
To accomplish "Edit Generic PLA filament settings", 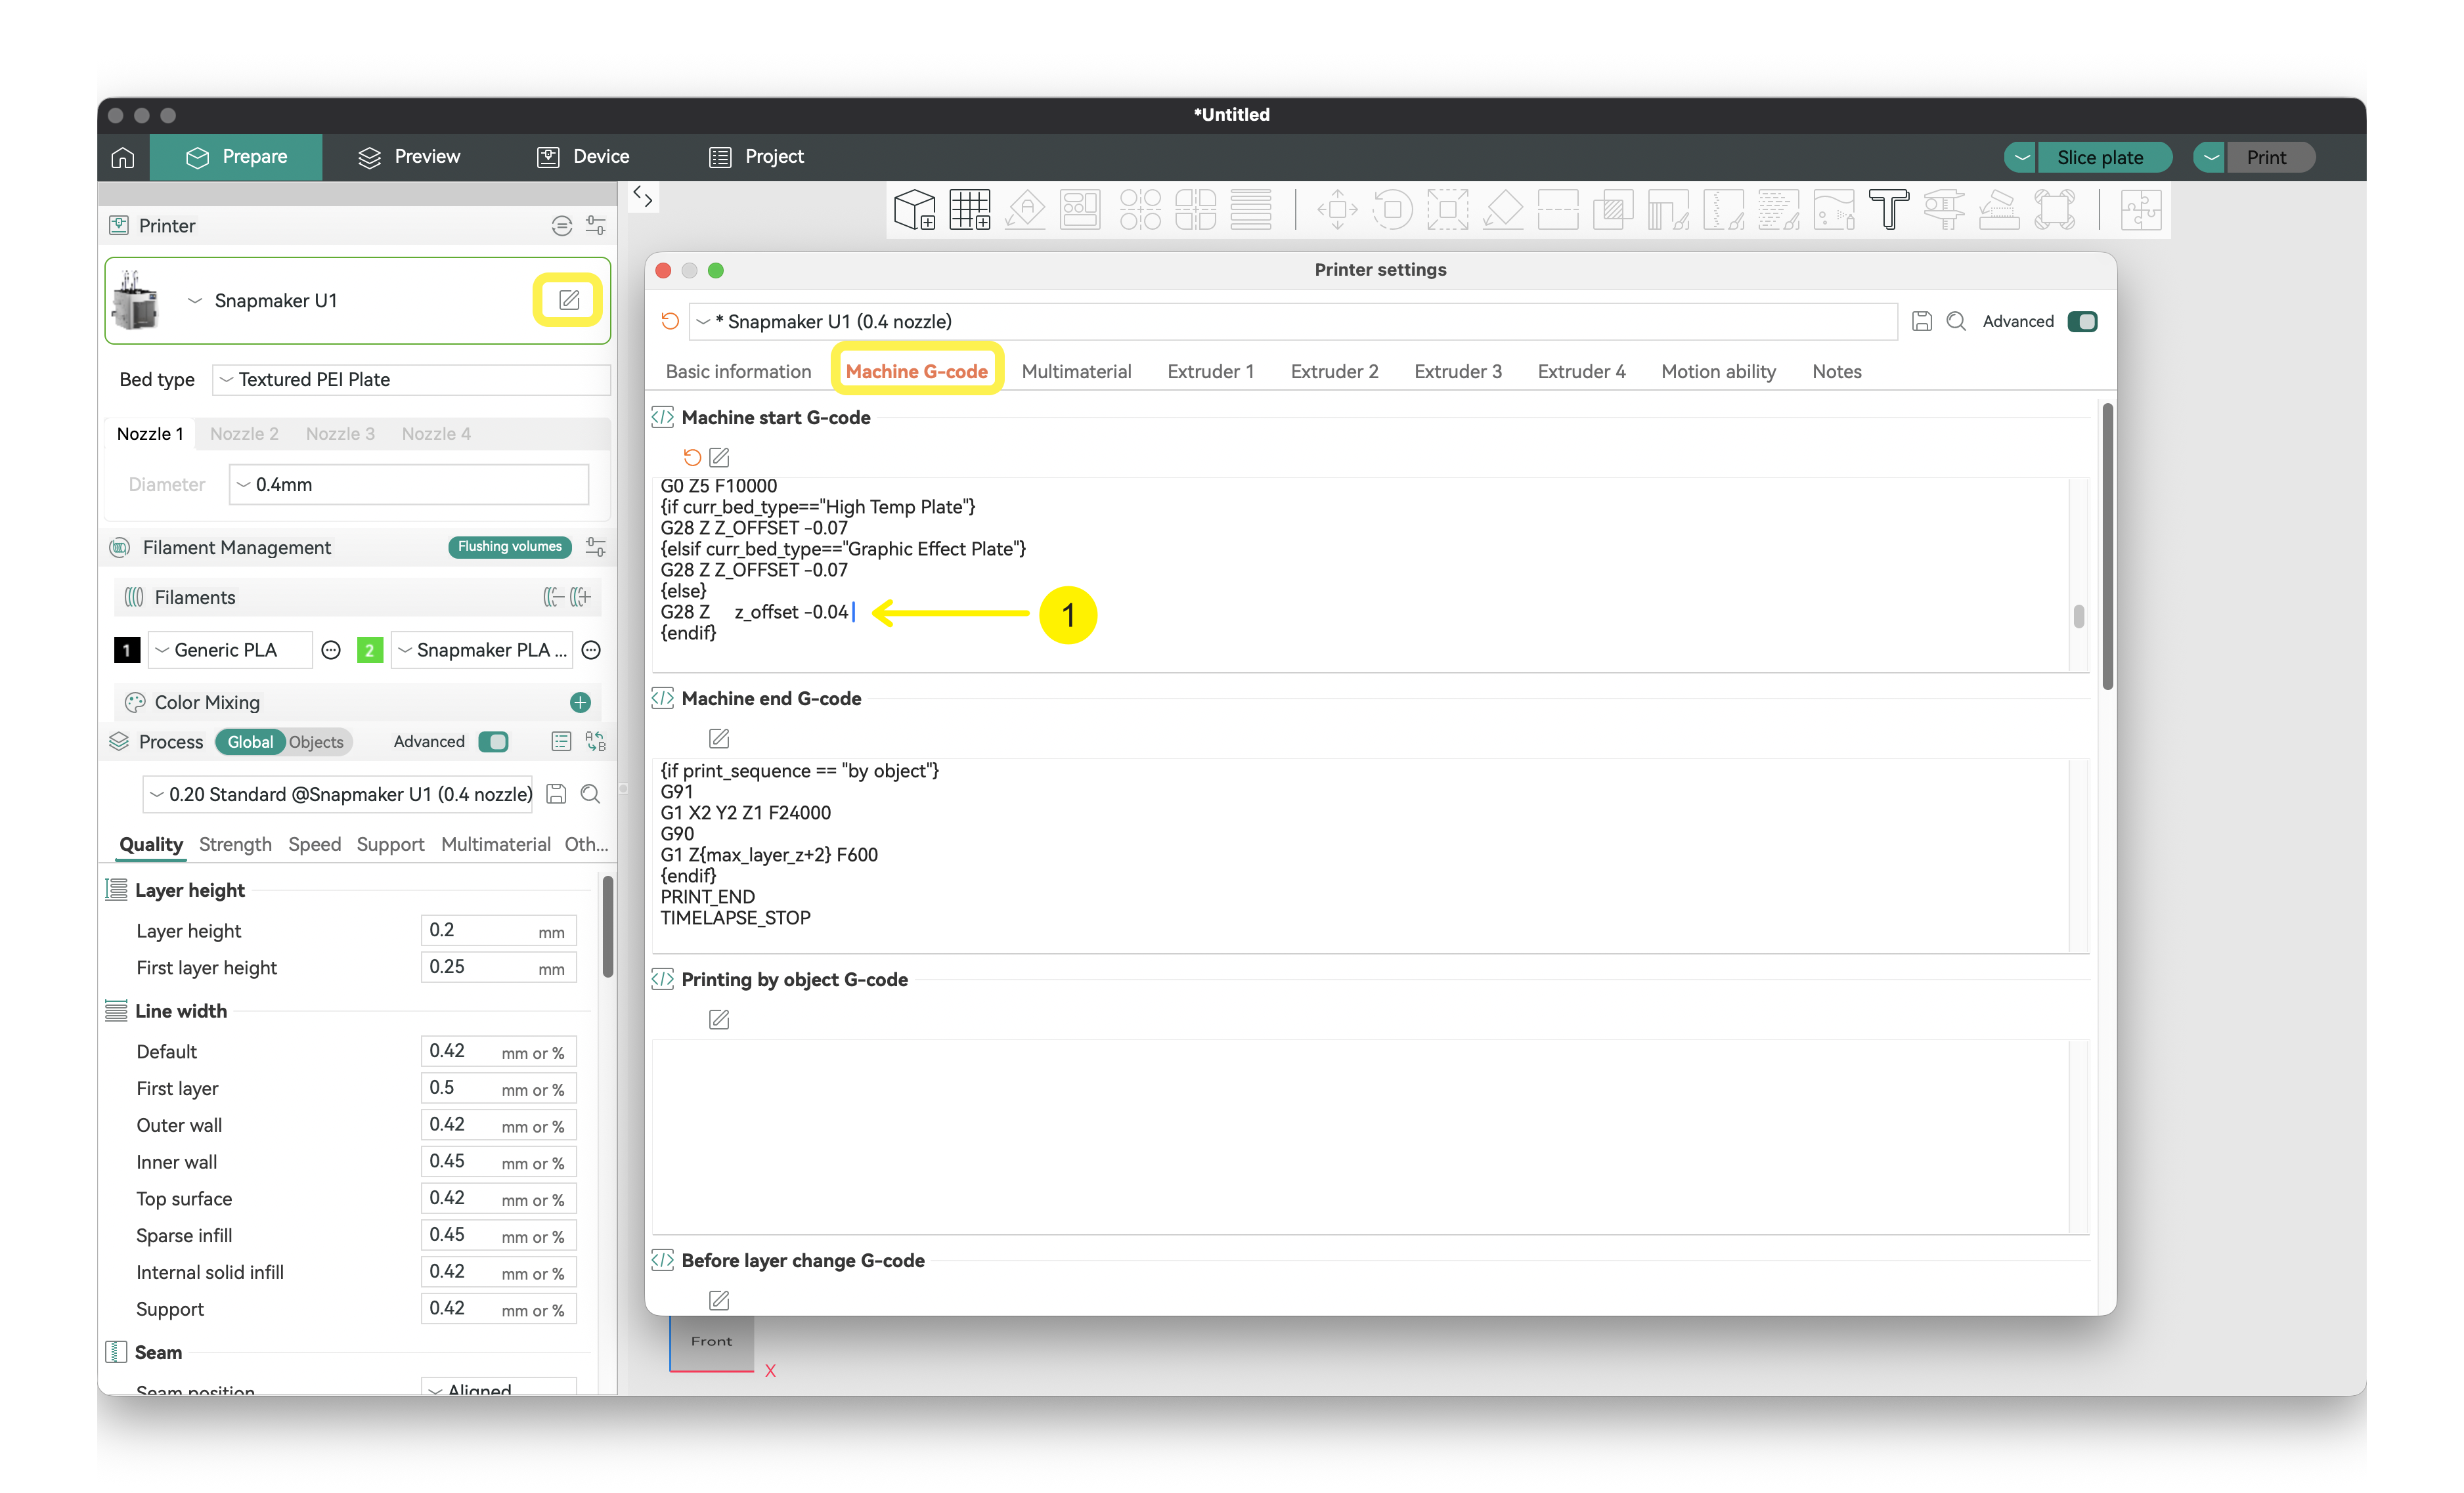I will (x=331, y=650).
